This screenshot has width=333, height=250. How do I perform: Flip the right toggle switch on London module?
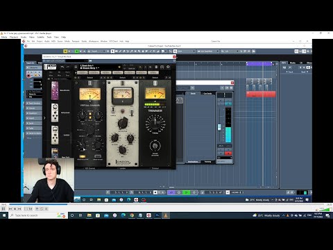click(x=132, y=112)
